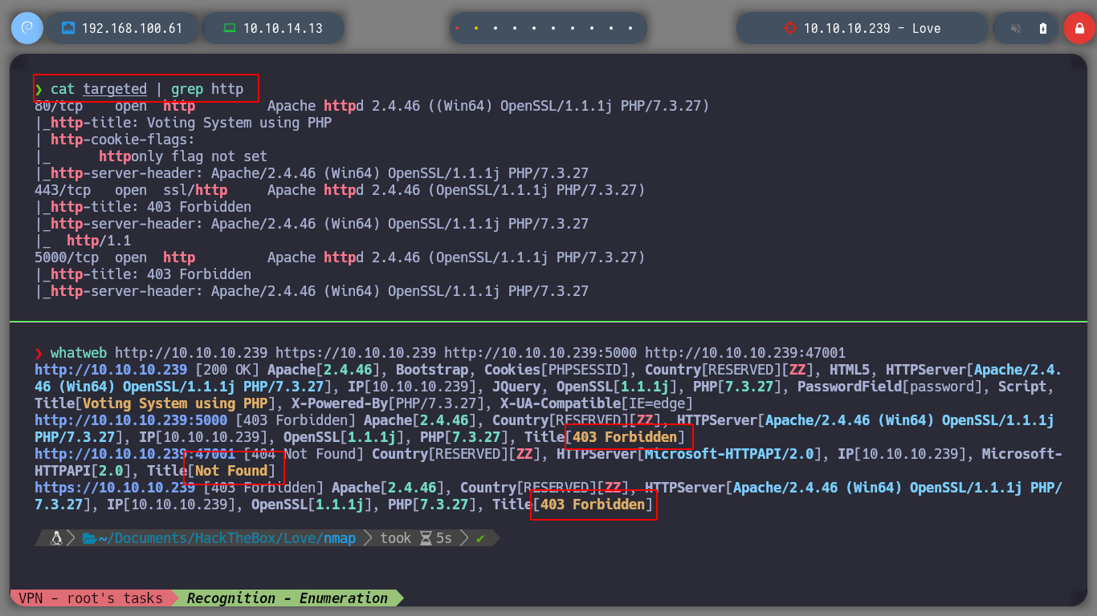Click the '[404 Not Found]' status text
This screenshot has height=616, width=1097.
click(x=304, y=454)
